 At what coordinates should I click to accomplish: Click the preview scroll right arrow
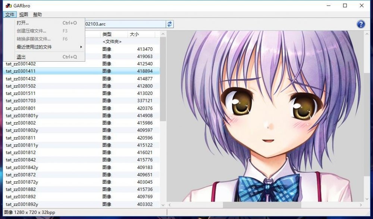click(361, 205)
